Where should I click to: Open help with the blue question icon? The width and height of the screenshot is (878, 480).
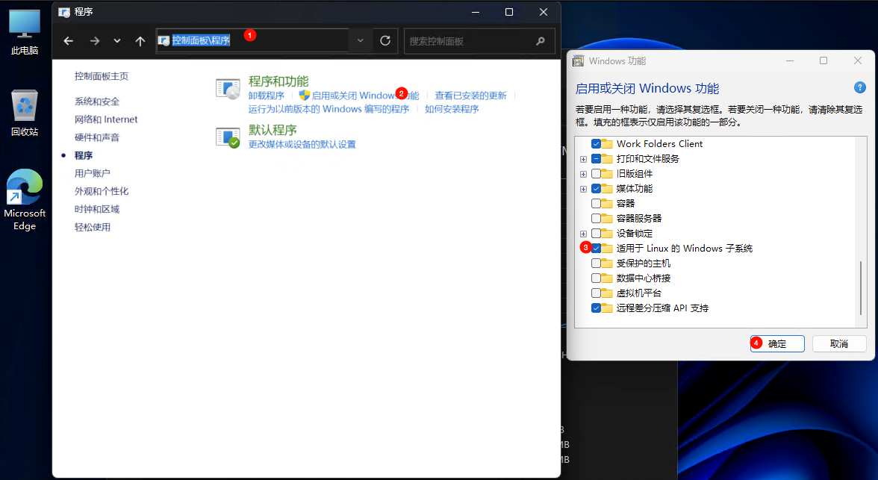point(859,87)
